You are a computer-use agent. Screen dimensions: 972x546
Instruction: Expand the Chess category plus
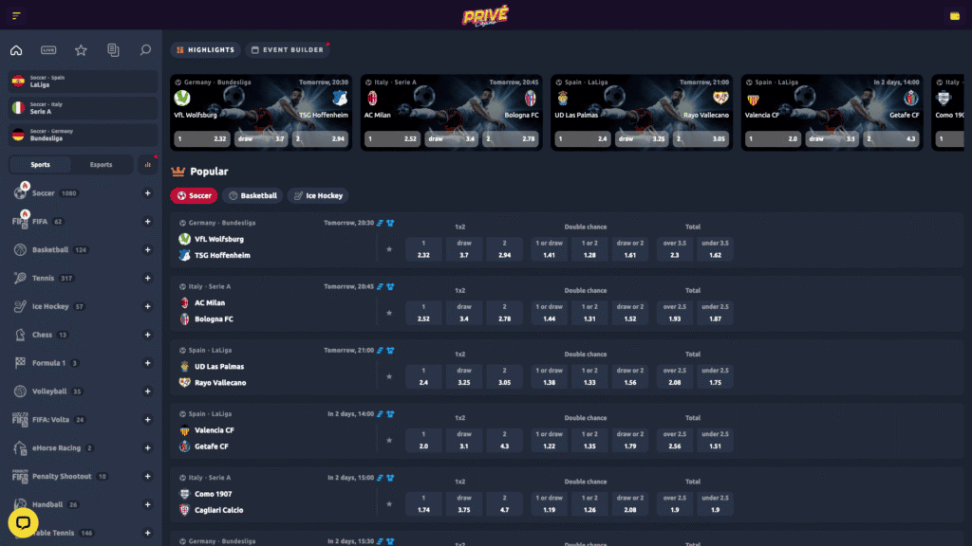tap(147, 335)
